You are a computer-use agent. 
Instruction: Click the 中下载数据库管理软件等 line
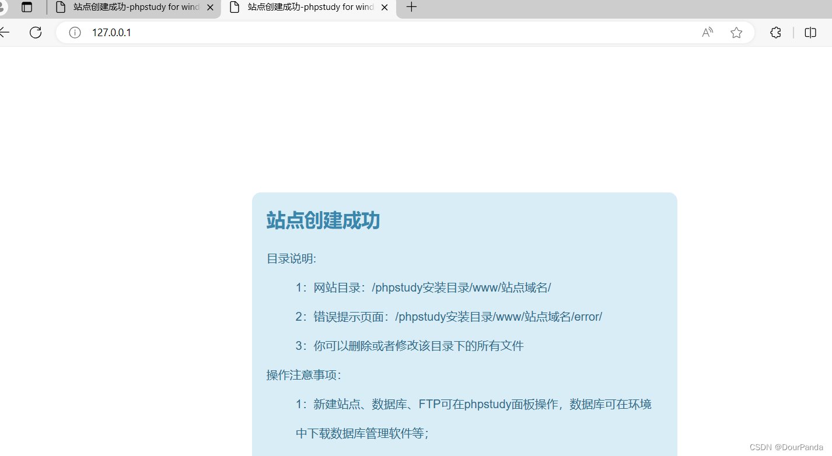tap(362, 433)
